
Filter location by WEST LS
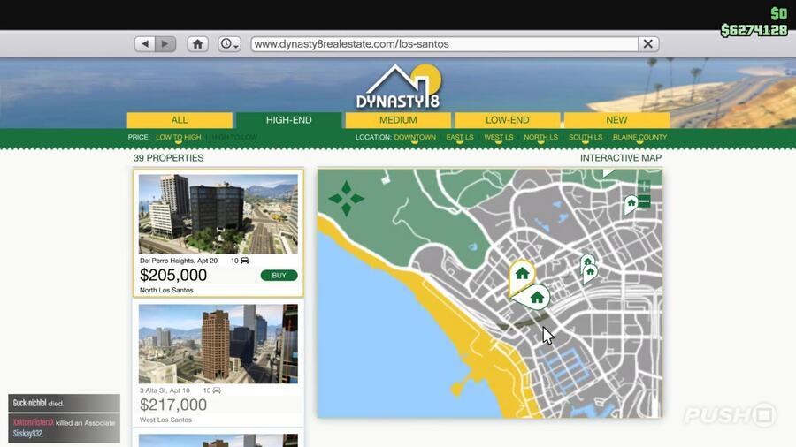coord(499,137)
